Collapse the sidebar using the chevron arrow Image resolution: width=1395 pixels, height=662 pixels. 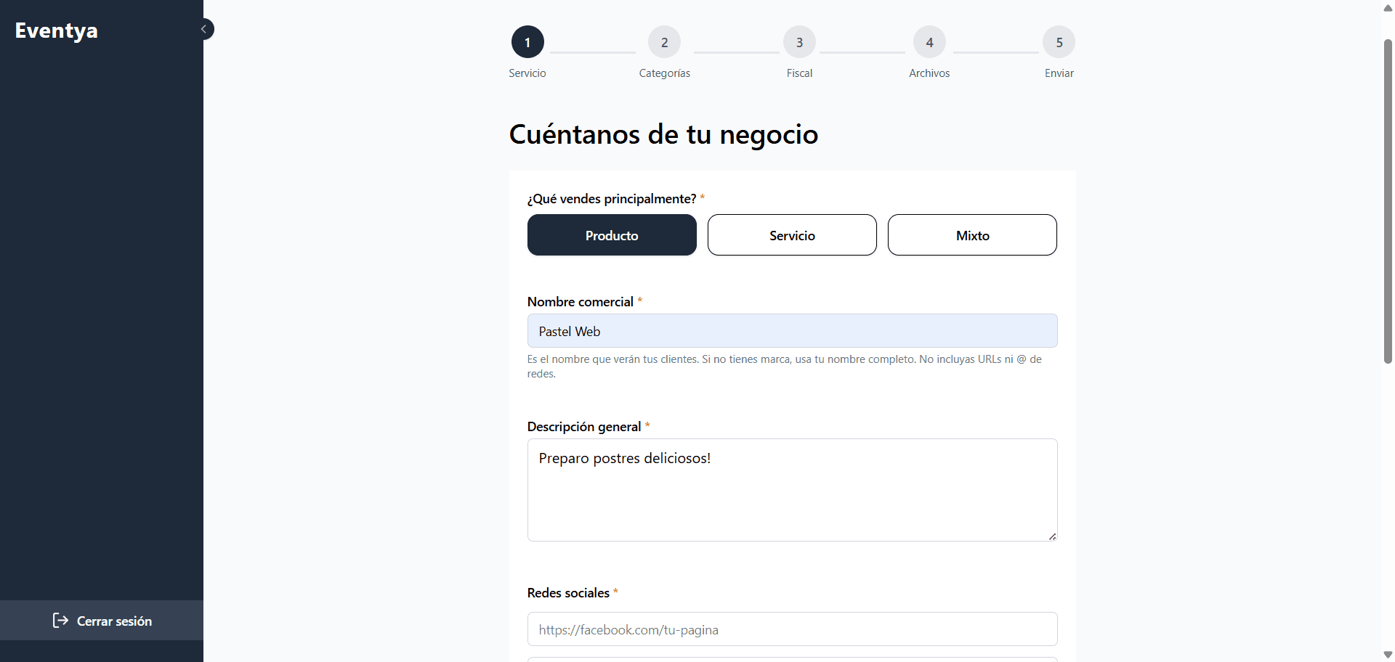tap(205, 28)
